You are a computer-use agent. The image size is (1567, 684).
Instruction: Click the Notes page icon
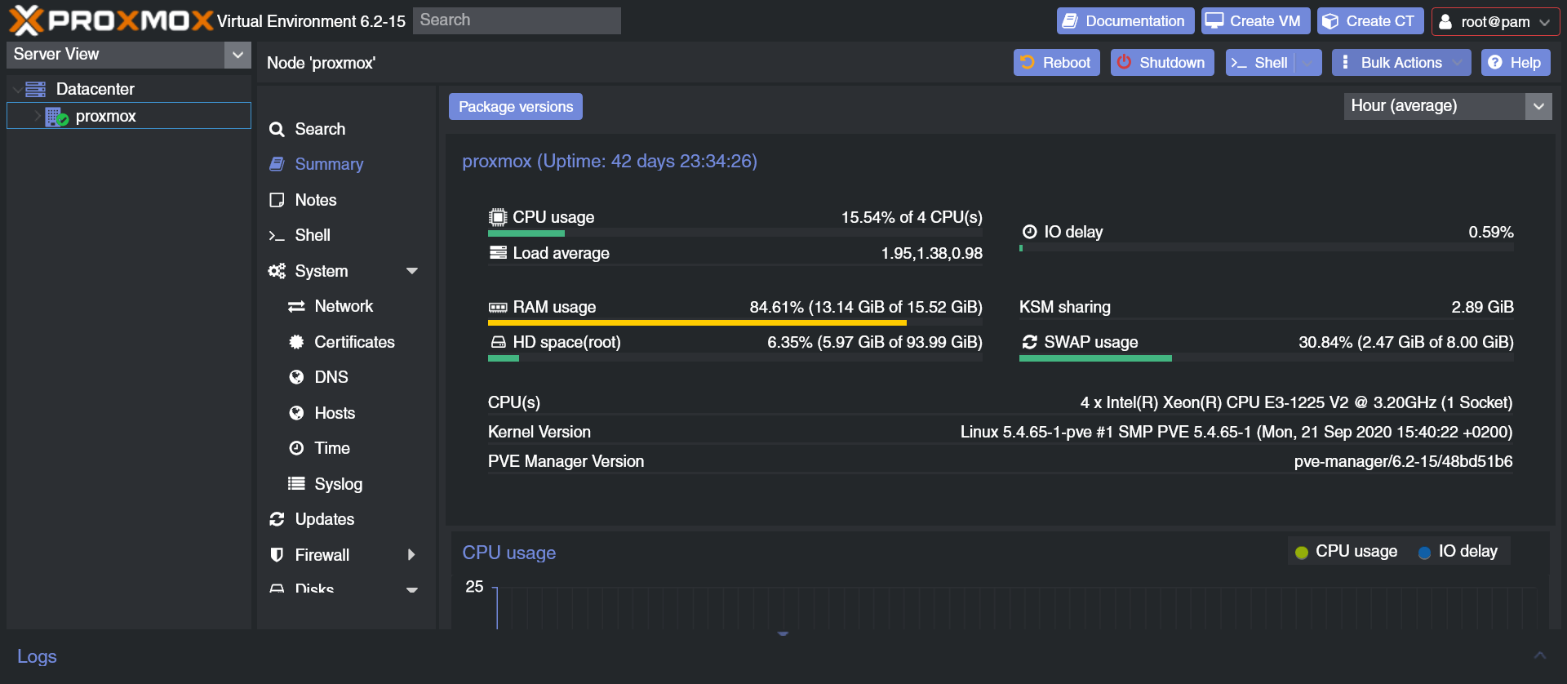277,200
